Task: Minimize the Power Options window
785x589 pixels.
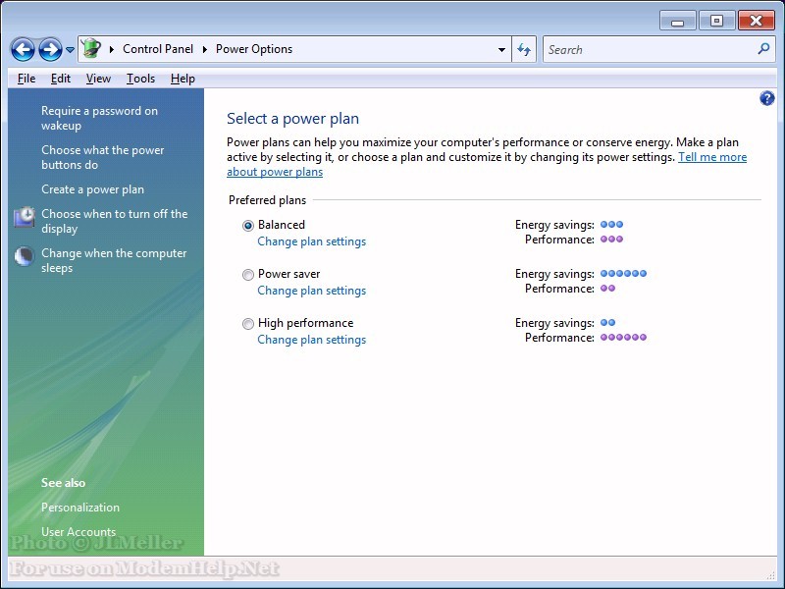Action: (x=677, y=22)
